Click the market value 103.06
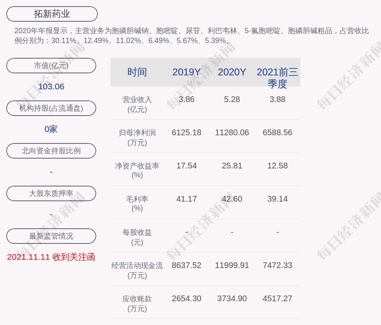The width and height of the screenshot is (381, 325). [51, 86]
